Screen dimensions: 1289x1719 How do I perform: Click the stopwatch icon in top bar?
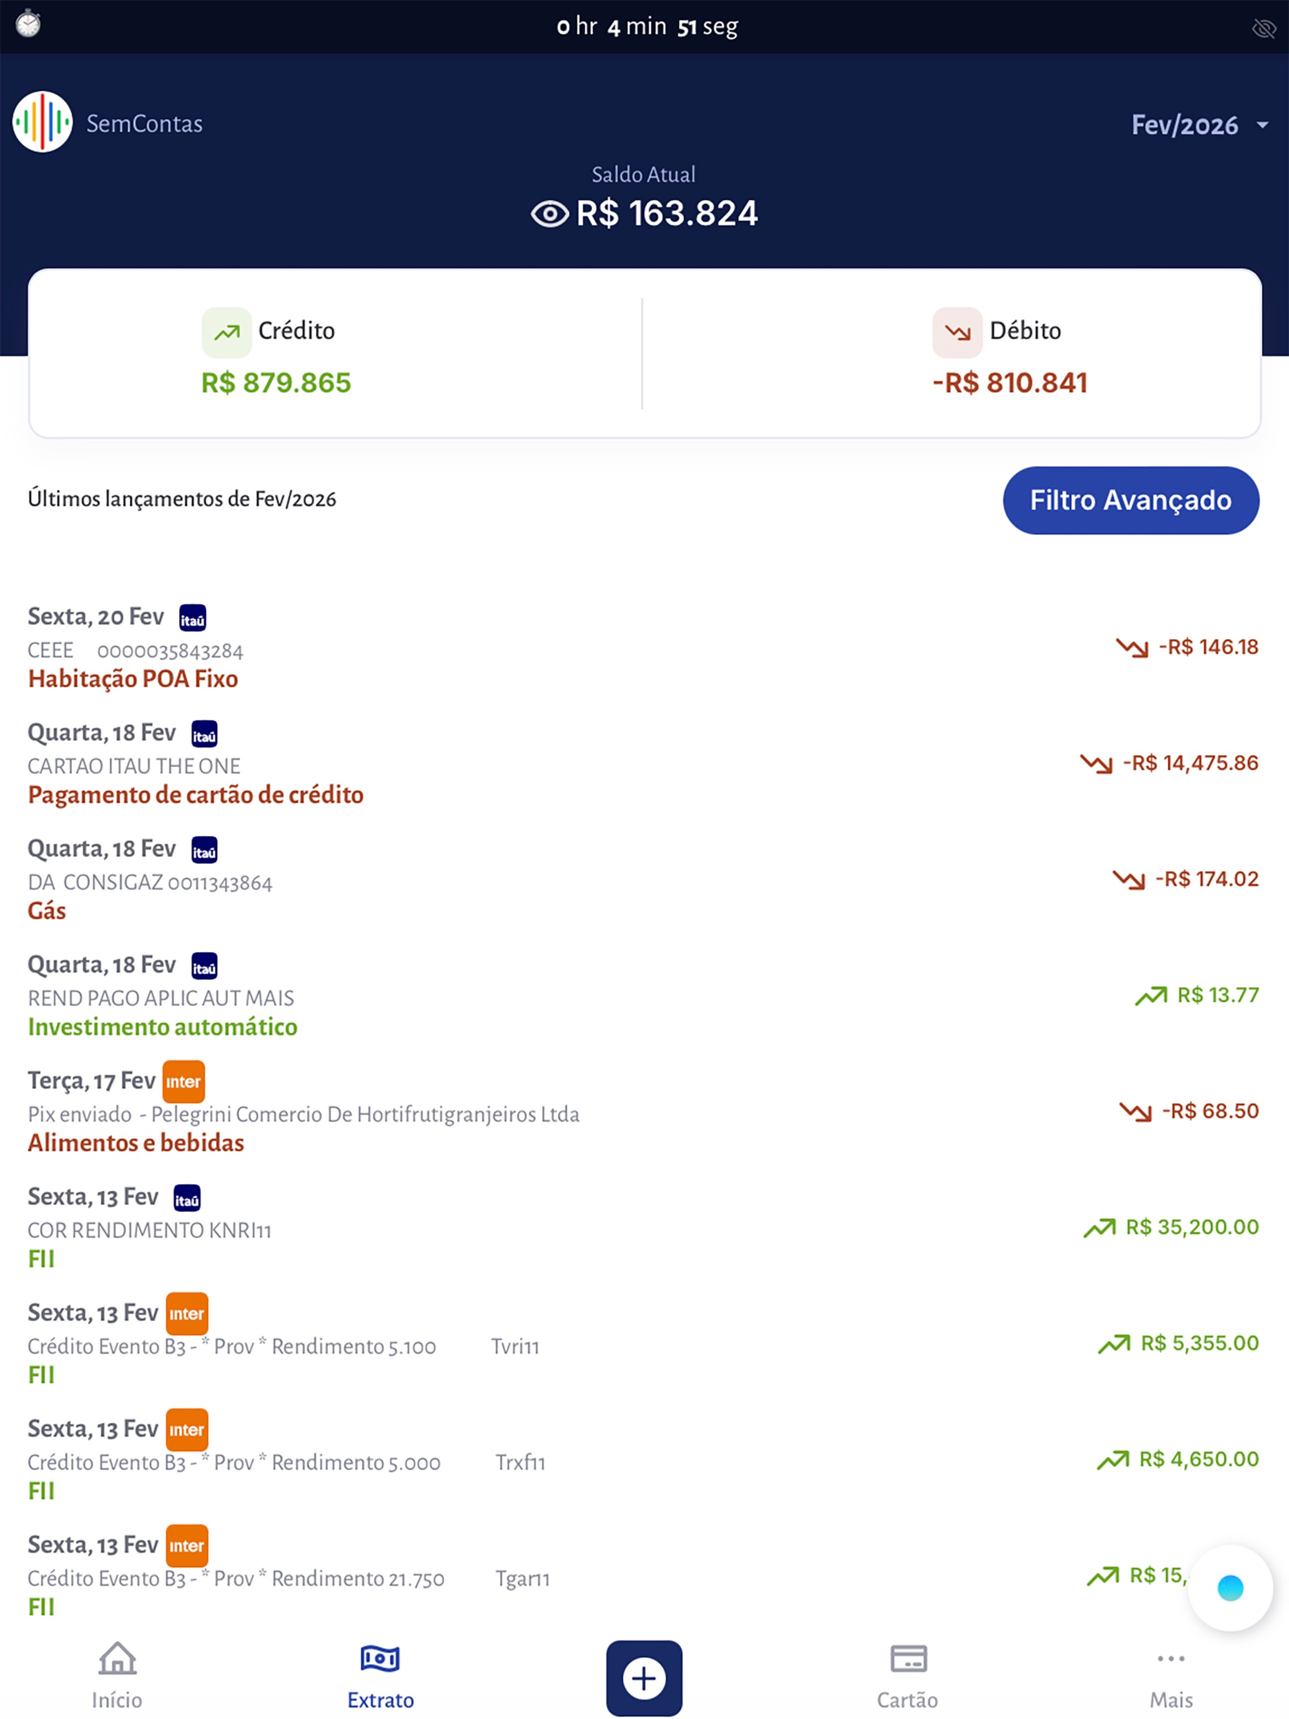pos(29,23)
